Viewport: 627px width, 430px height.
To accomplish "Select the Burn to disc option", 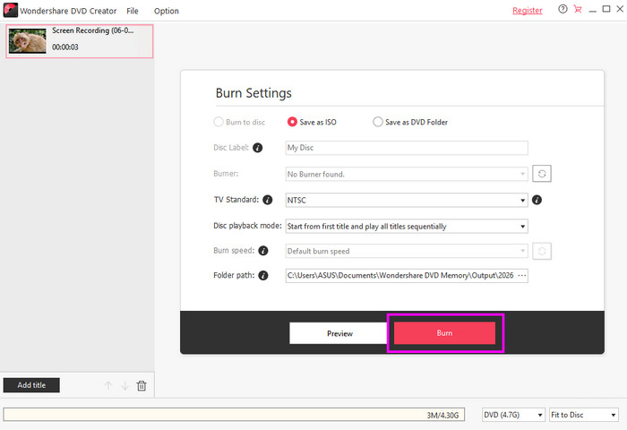I will coord(239,122).
